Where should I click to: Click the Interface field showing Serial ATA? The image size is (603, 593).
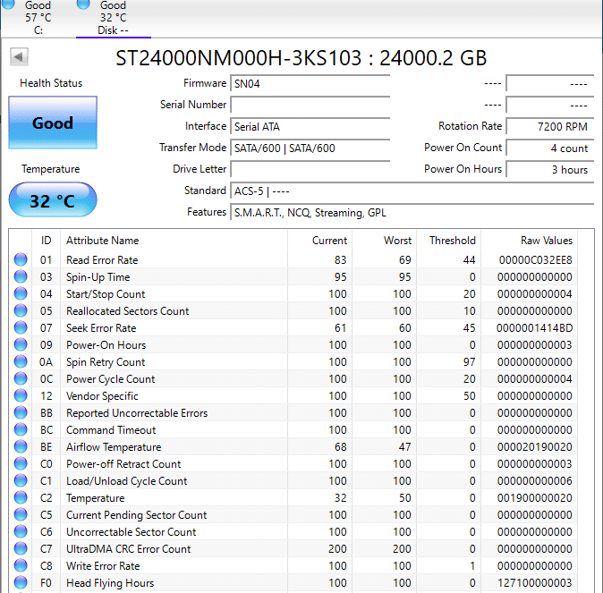pyautogui.click(x=310, y=126)
